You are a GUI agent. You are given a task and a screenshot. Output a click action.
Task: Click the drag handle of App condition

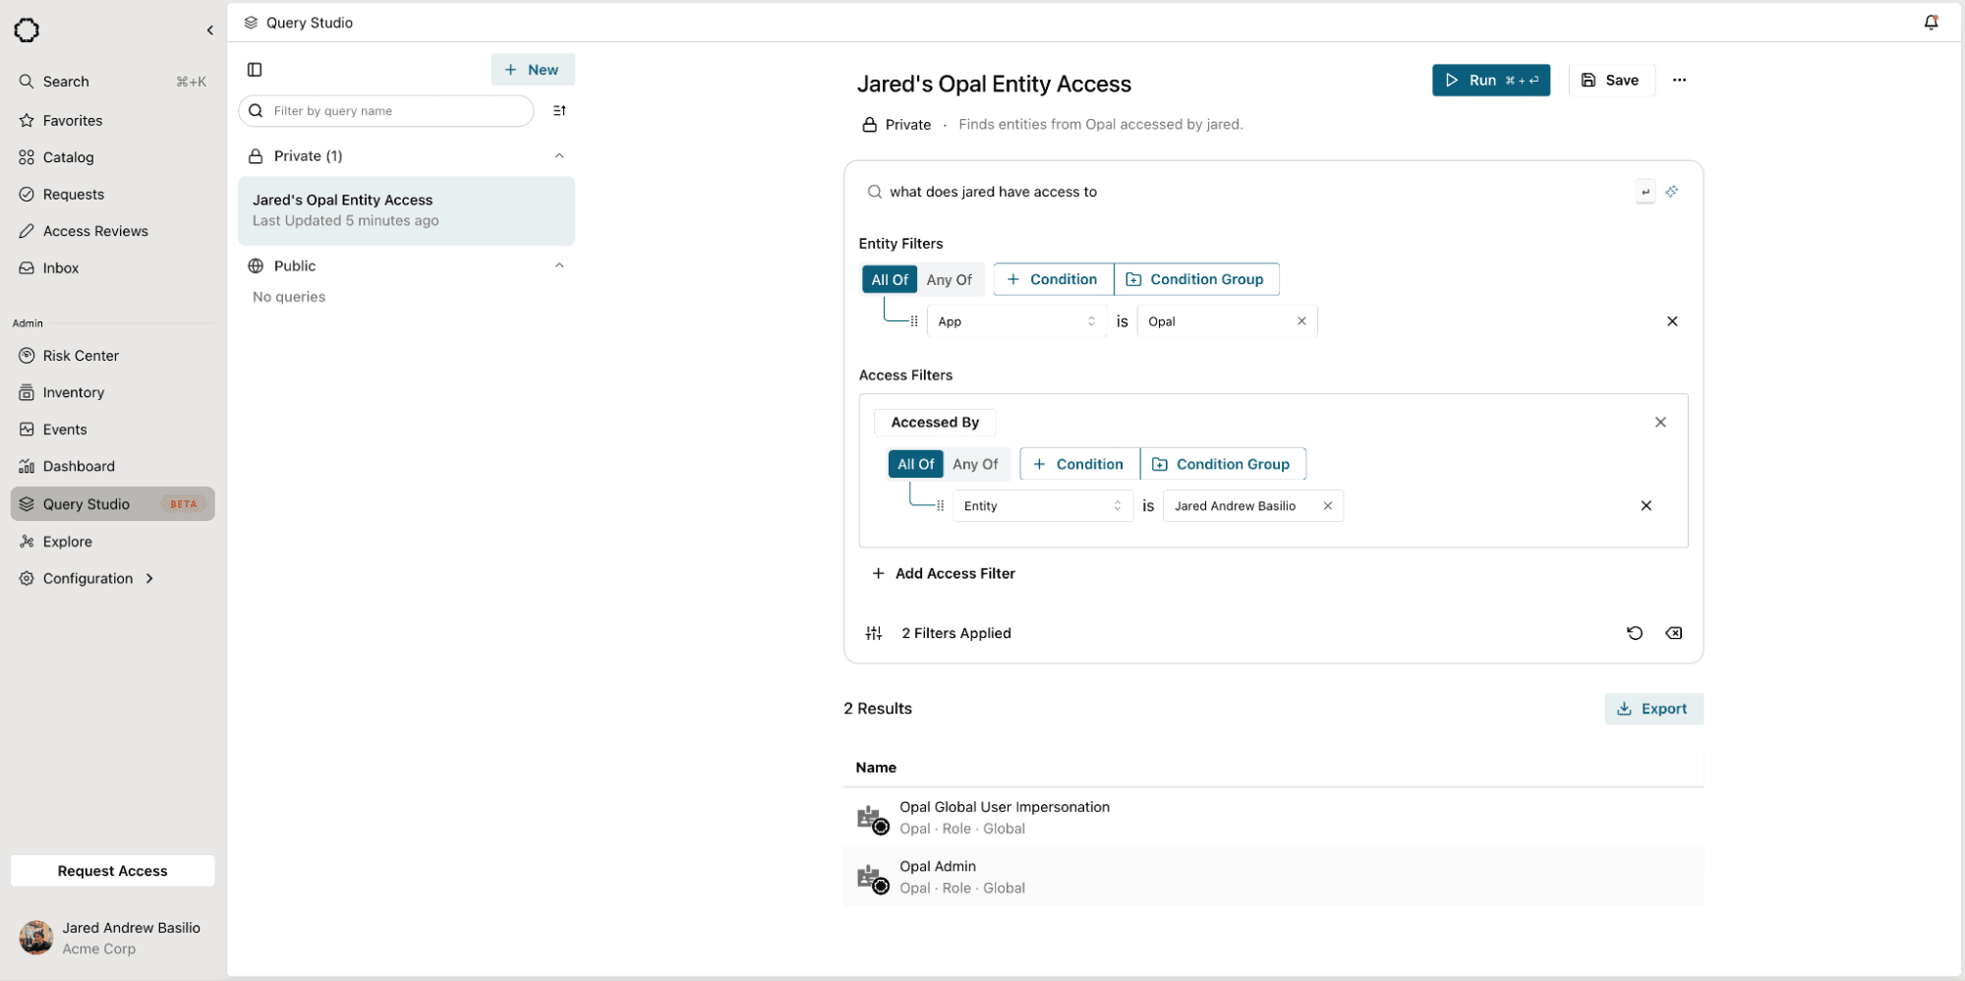click(914, 321)
